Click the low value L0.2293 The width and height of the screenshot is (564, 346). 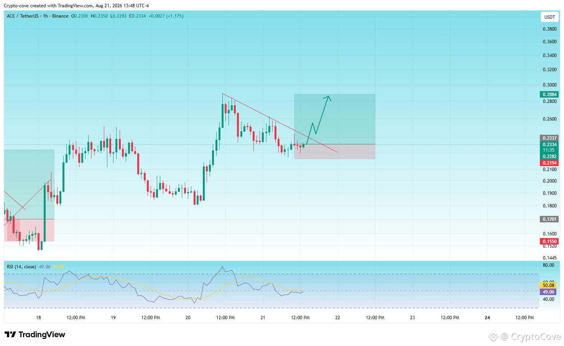point(118,16)
